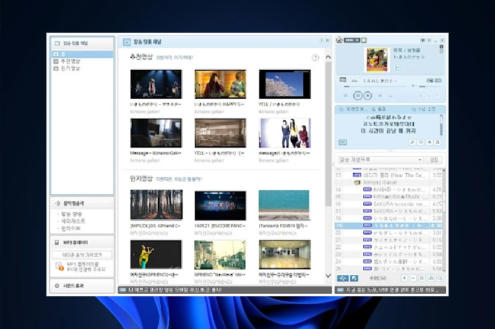495x329 pixels.
Task: Select the highlighted track 19 row
Action: point(389,226)
